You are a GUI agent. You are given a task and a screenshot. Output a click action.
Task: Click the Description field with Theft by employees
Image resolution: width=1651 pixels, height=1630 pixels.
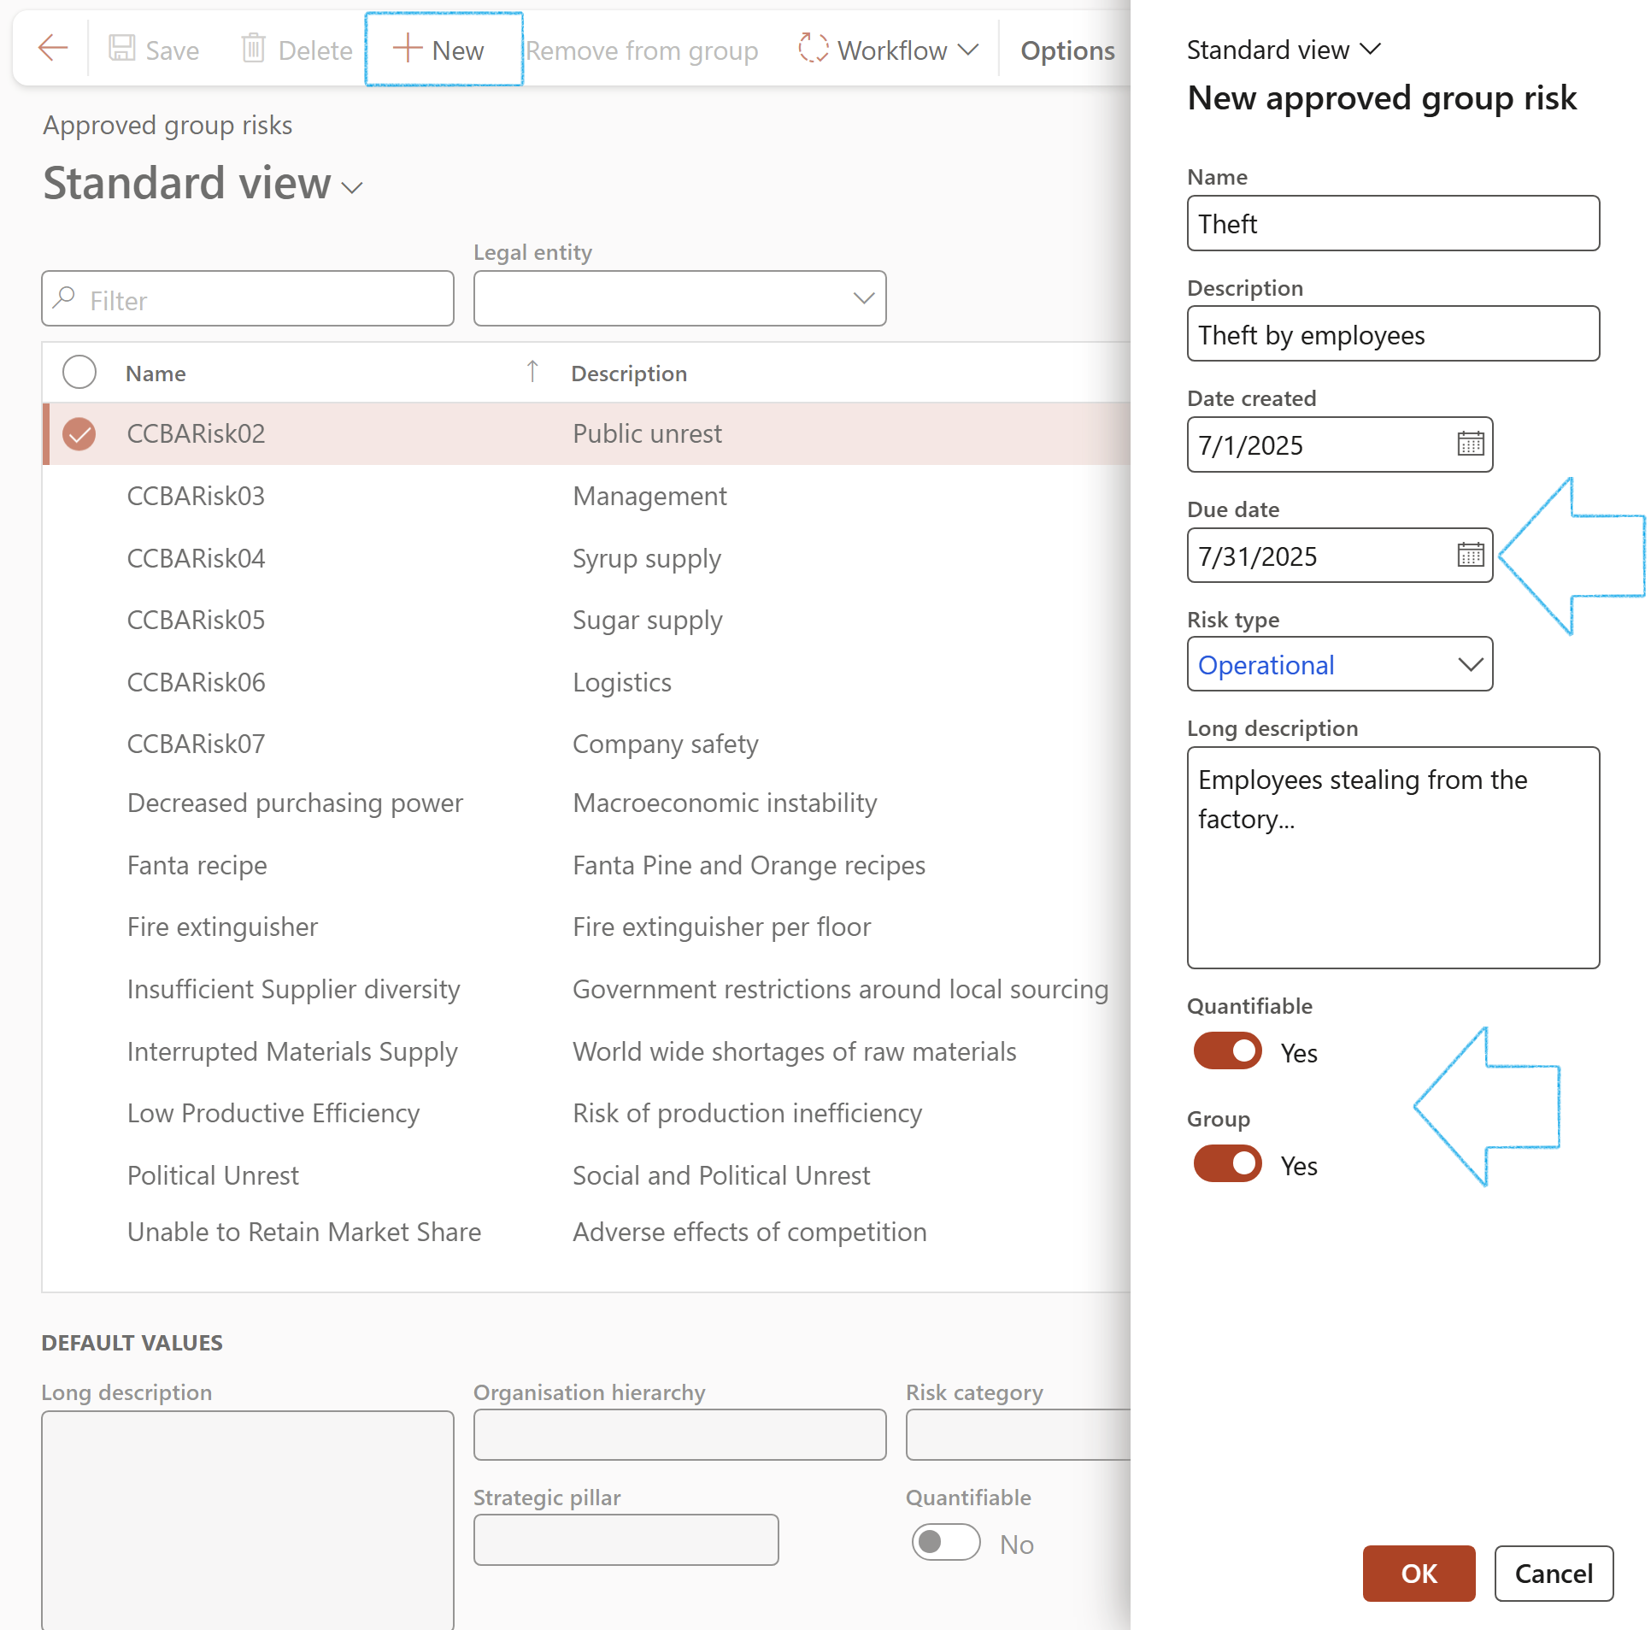click(1392, 333)
